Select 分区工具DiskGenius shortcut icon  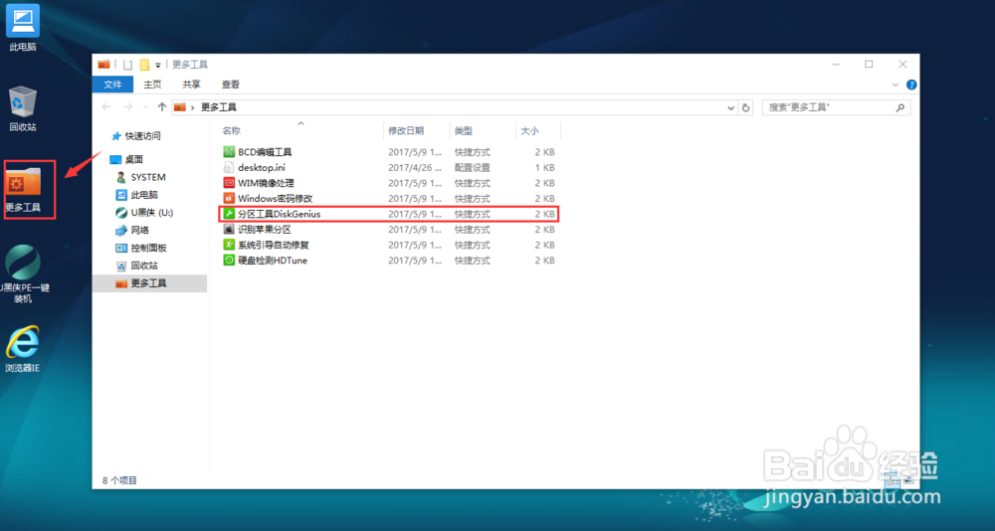pos(229,214)
